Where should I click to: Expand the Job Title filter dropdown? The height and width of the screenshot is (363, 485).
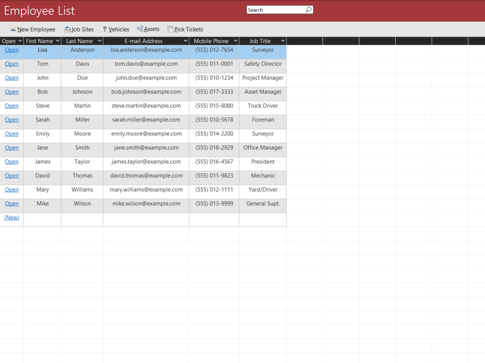(x=283, y=41)
